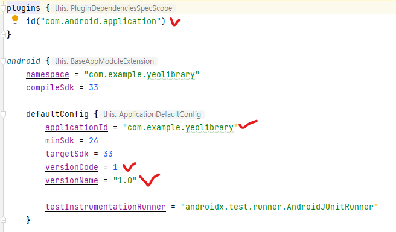This screenshot has width=396, height=232.
Task: Click the targetSdk property
Action: (67, 154)
